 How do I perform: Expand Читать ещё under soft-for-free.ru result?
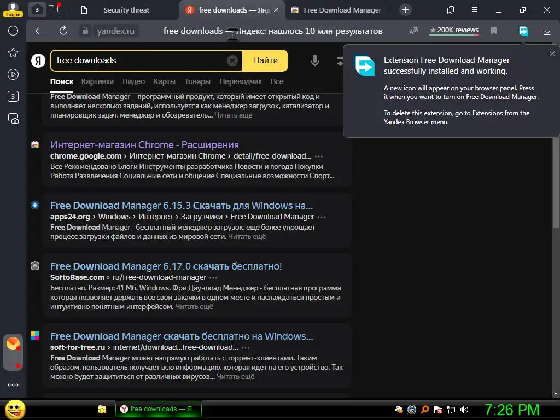[235, 376]
